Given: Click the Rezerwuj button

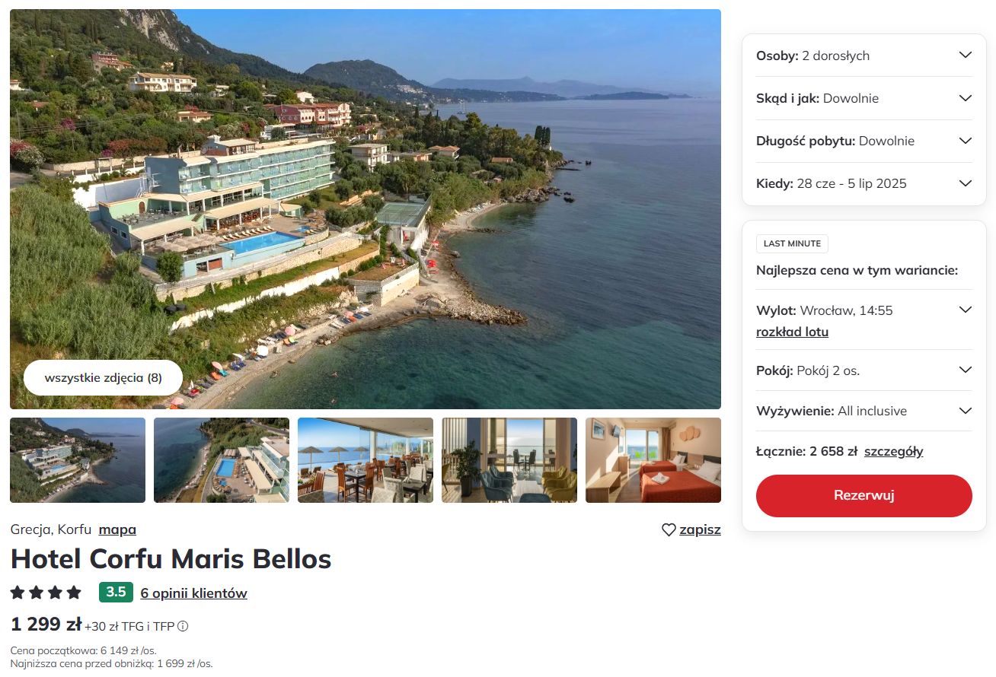Looking at the screenshot, I should tap(864, 496).
